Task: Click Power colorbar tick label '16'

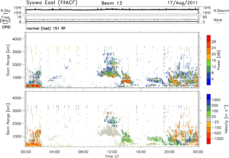Action: click(214, 60)
